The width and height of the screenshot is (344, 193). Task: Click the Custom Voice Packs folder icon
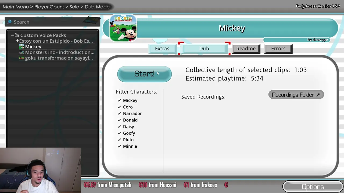(17, 35)
